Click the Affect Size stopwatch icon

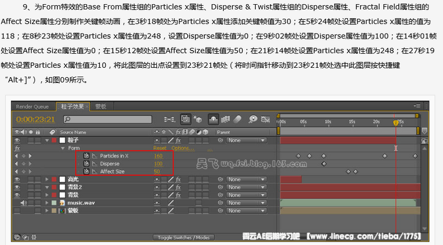86,171
